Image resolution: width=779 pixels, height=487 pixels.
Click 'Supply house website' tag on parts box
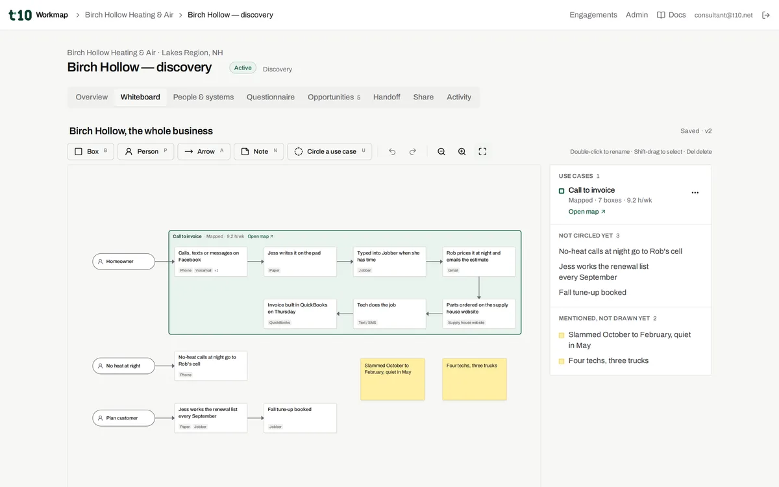[466, 323]
